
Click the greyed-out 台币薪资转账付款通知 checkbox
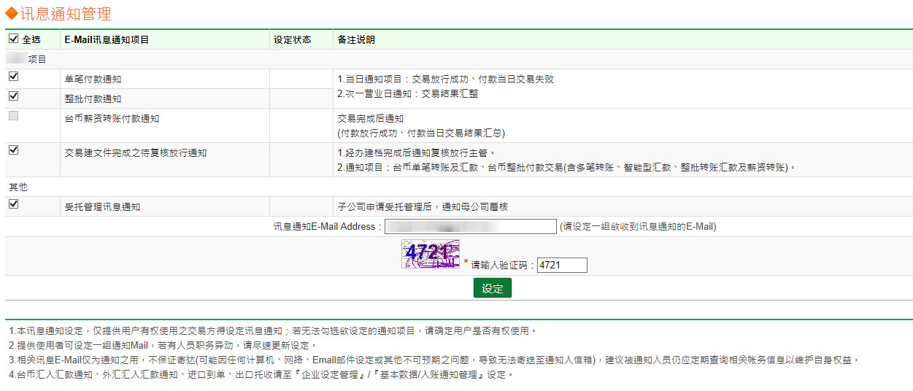point(14,115)
